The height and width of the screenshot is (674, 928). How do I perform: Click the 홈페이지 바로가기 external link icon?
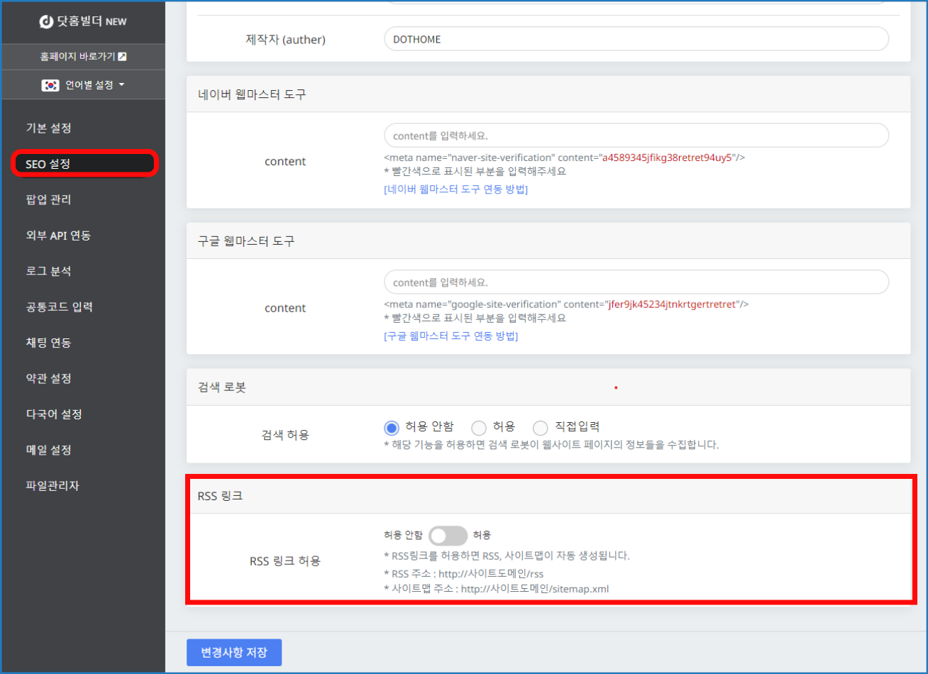click(x=122, y=57)
